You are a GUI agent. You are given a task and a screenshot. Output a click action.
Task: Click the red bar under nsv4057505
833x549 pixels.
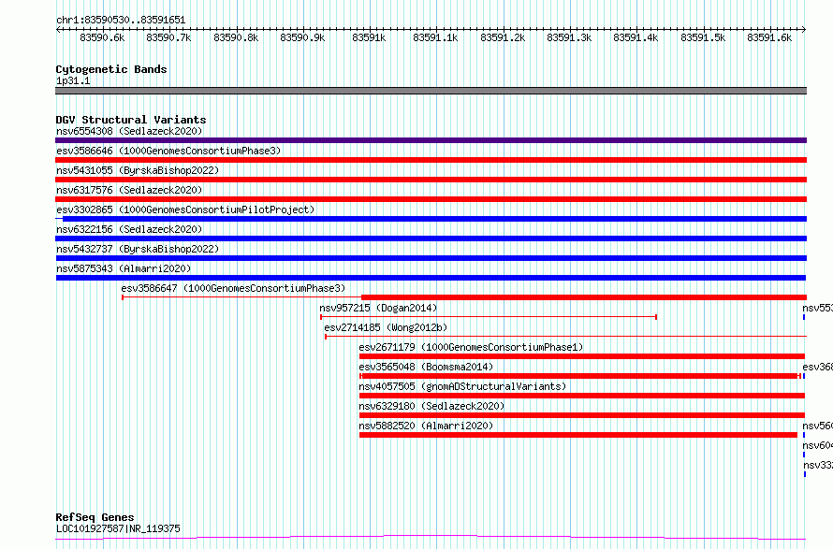(582, 396)
